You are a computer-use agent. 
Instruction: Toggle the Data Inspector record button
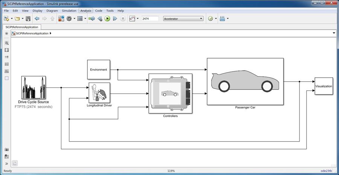click(x=92, y=18)
